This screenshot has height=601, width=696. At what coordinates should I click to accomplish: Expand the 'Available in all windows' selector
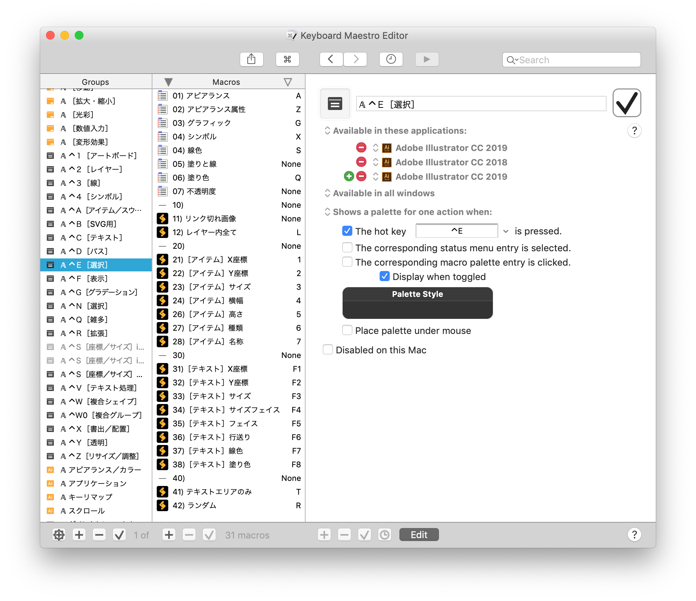(x=381, y=193)
